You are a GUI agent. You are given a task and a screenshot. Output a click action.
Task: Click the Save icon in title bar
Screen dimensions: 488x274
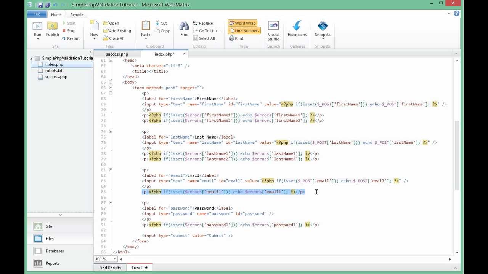click(x=40, y=5)
